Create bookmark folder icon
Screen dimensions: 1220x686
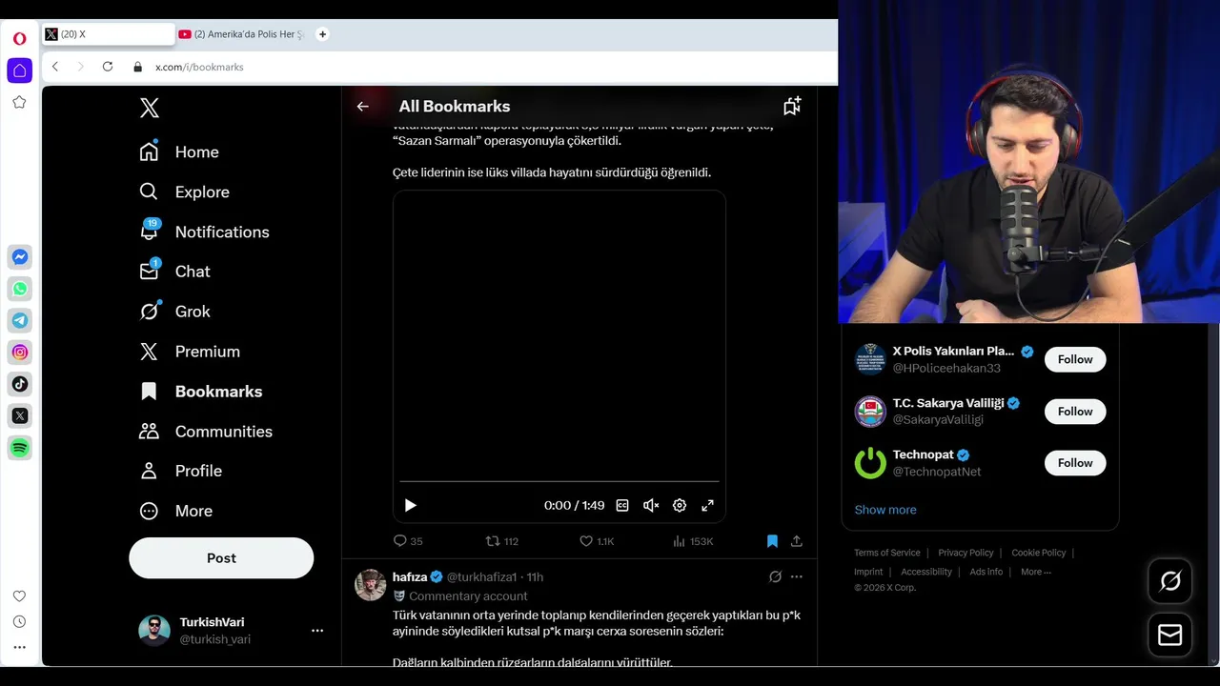pos(792,106)
